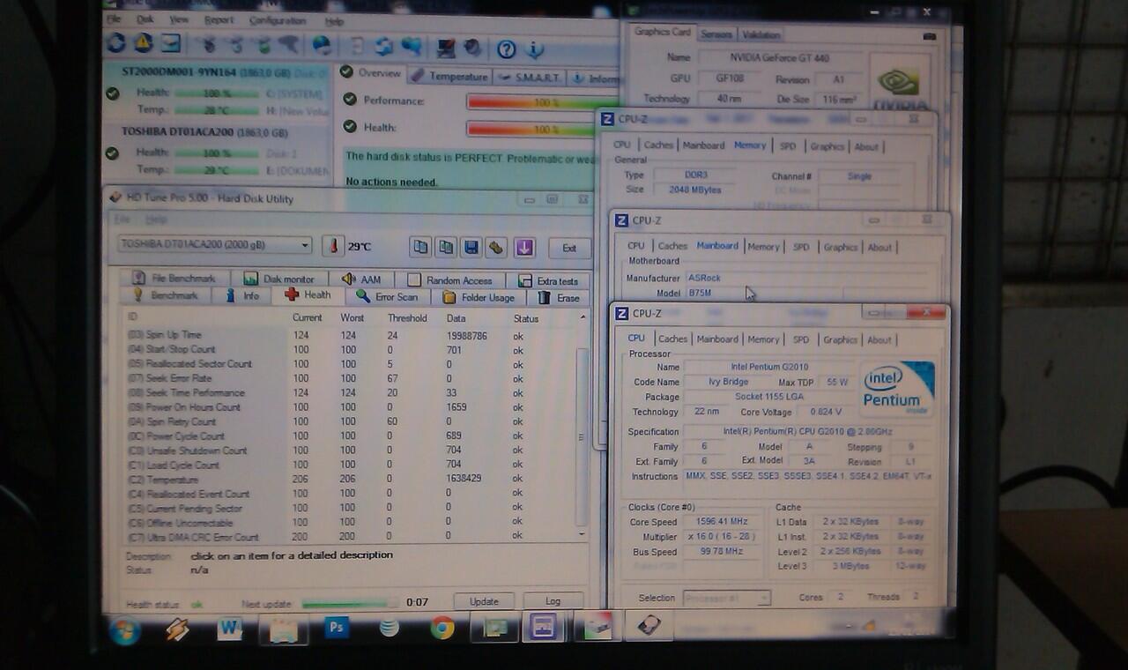Viewport: 1128px width, 670px height.
Task: Click the help question mark toolbar icon
Action: [x=505, y=48]
